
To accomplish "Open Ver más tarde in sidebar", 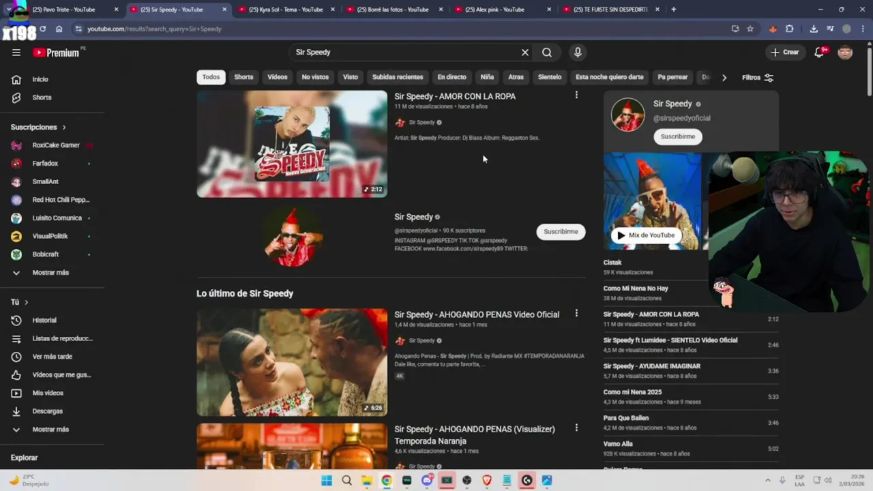I will pos(52,357).
